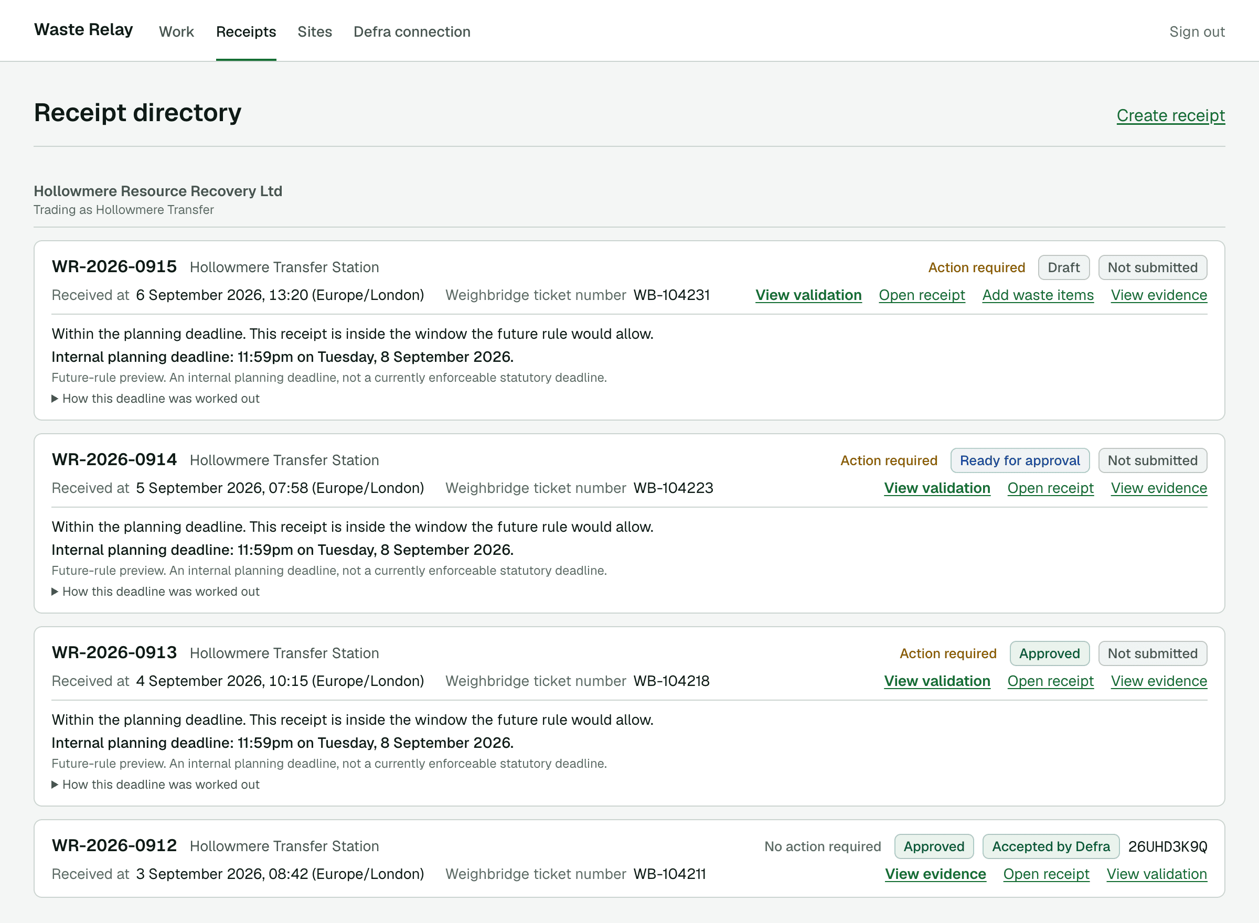View validation for WR-2026-0912
Image resolution: width=1259 pixels, height=923 pixels.
[x=1157, y=874]
